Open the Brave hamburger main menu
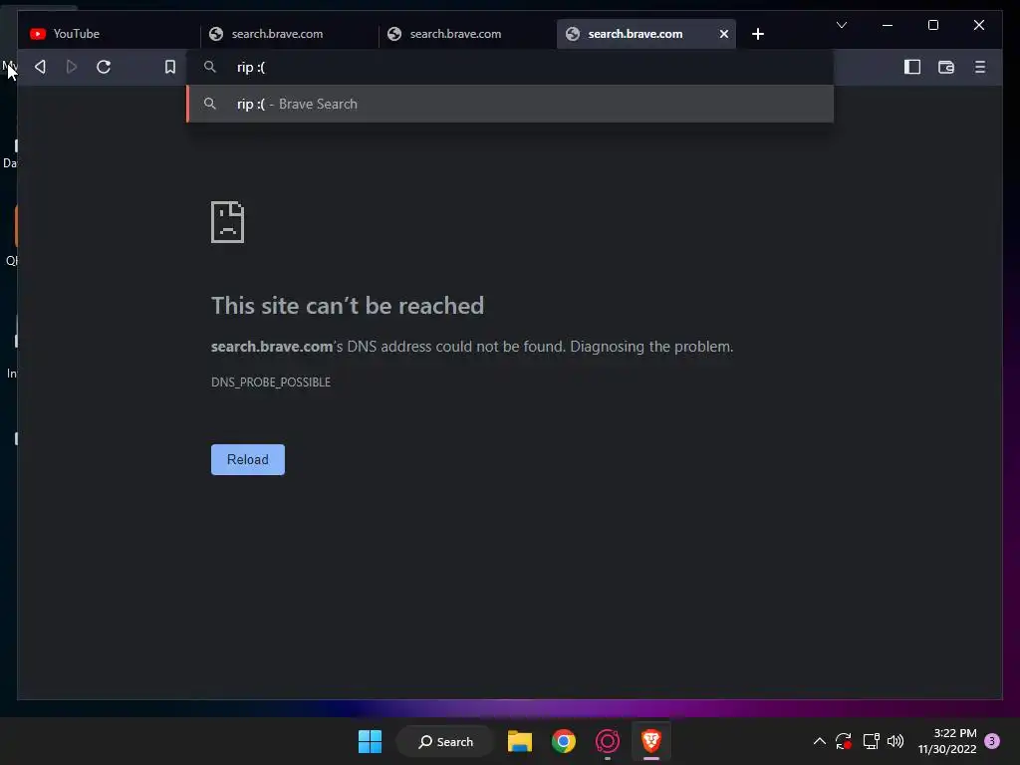Screen dimensions: 1020x765 pos(980,67)
